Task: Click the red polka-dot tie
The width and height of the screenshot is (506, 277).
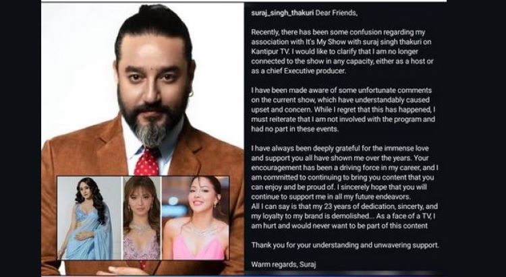Action: coord(146,161)
